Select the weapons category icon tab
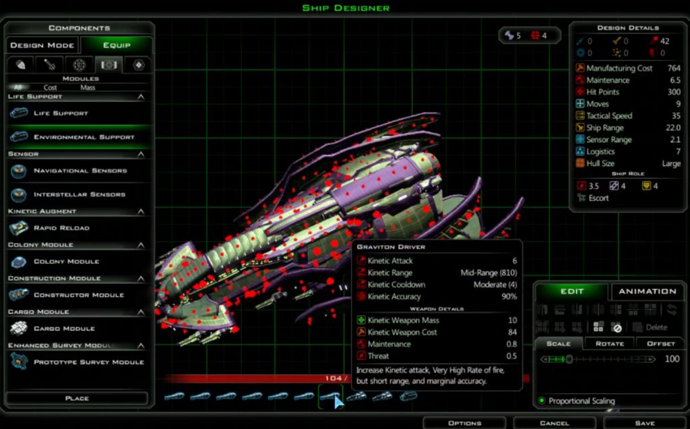 coord(49,65)
